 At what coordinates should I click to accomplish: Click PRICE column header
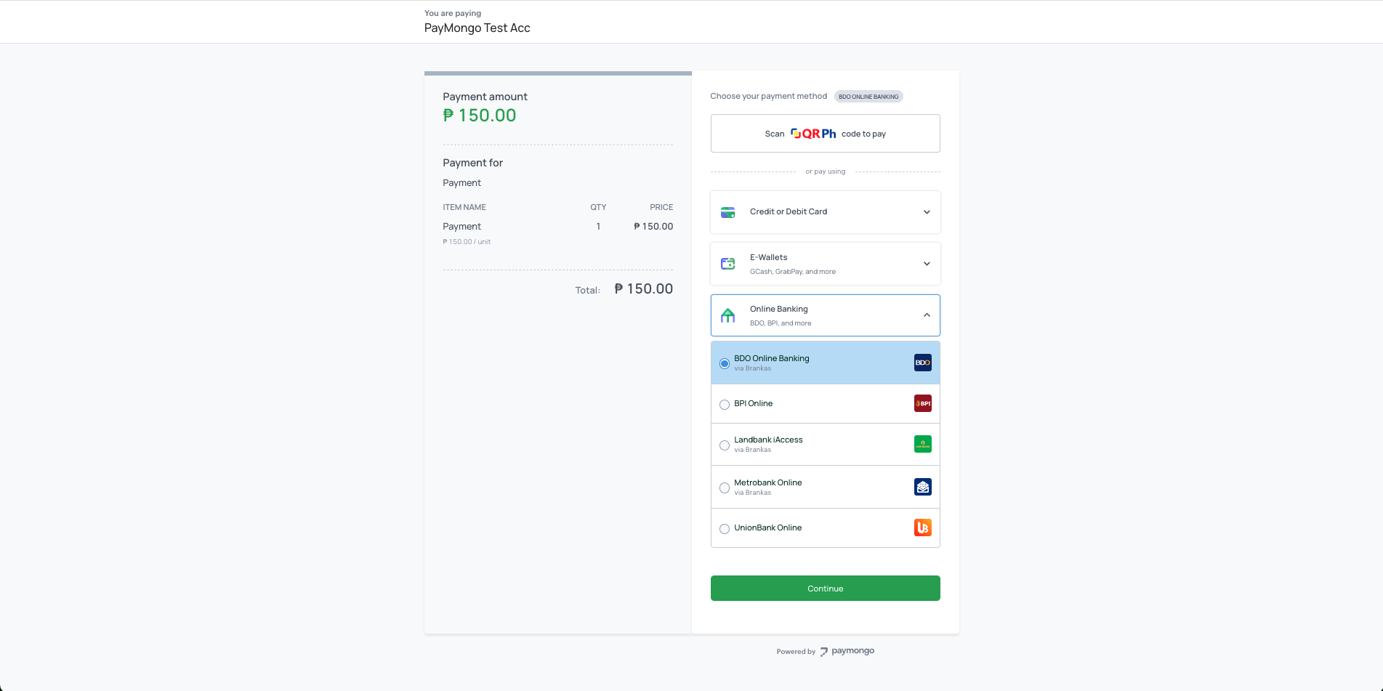click(661, 207)
